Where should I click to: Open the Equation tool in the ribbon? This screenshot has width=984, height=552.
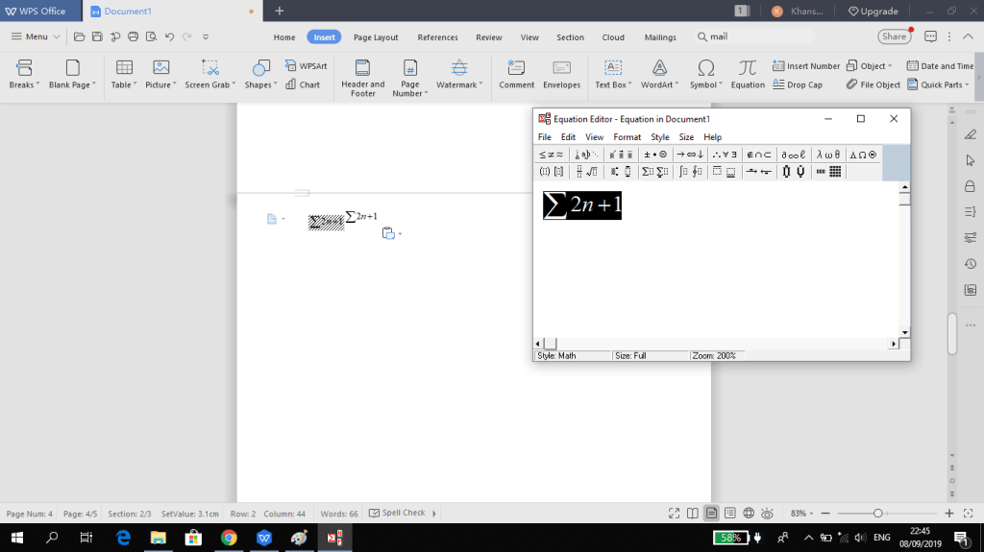(x=747, y=73)
